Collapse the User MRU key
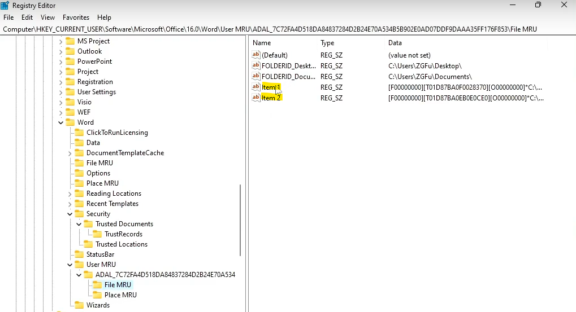Image resolution: width=576 pixels, height=312 pixels. coord(70,265)
